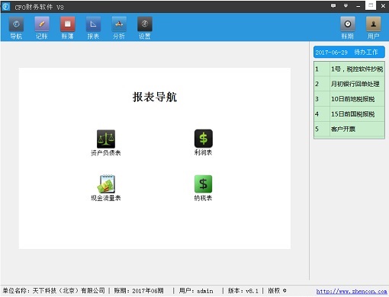Viewport: 389px width, 297px height.
Task: Click the 记账 bookkeeping toolbar icon
Action: 42,28
